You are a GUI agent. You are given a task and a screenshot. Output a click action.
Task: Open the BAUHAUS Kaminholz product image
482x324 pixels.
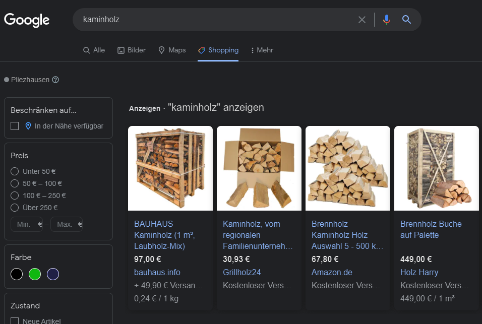coord(170,168)
